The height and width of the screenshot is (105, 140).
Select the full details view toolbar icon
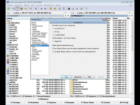pyautogui.click(x=17, y=9)
